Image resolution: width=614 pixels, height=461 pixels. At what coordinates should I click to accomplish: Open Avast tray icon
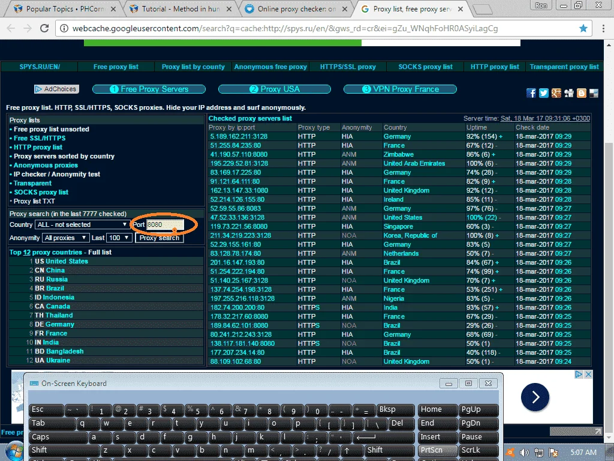coord(510,453)
